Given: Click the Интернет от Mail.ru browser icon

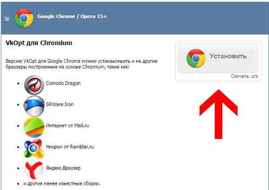Looking at the screenshot, I should coord(34,127).
